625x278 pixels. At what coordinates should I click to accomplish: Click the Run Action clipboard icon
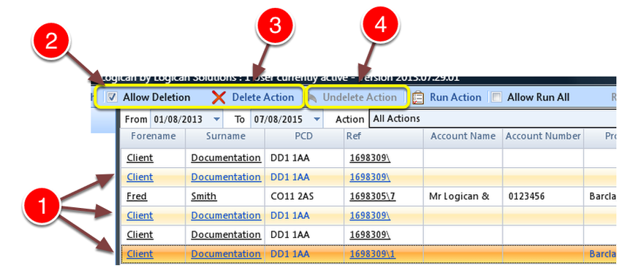[417, 98]
